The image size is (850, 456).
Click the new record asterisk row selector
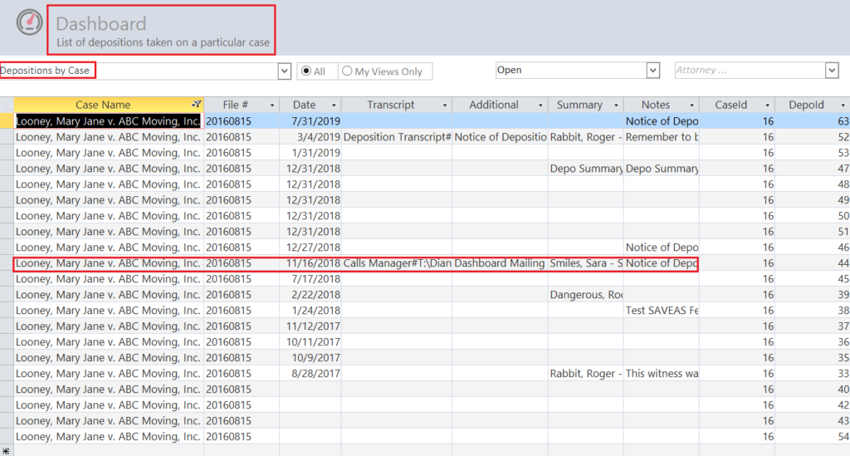pos(7,451)
